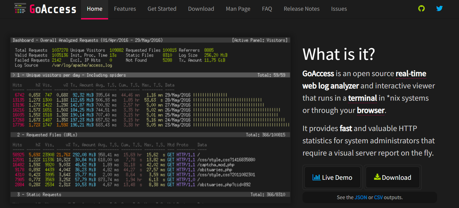Open the Features page

[125, 9]
